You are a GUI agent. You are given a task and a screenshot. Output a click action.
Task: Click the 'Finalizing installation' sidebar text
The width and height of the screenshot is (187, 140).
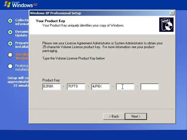click(x=22, y=67)
